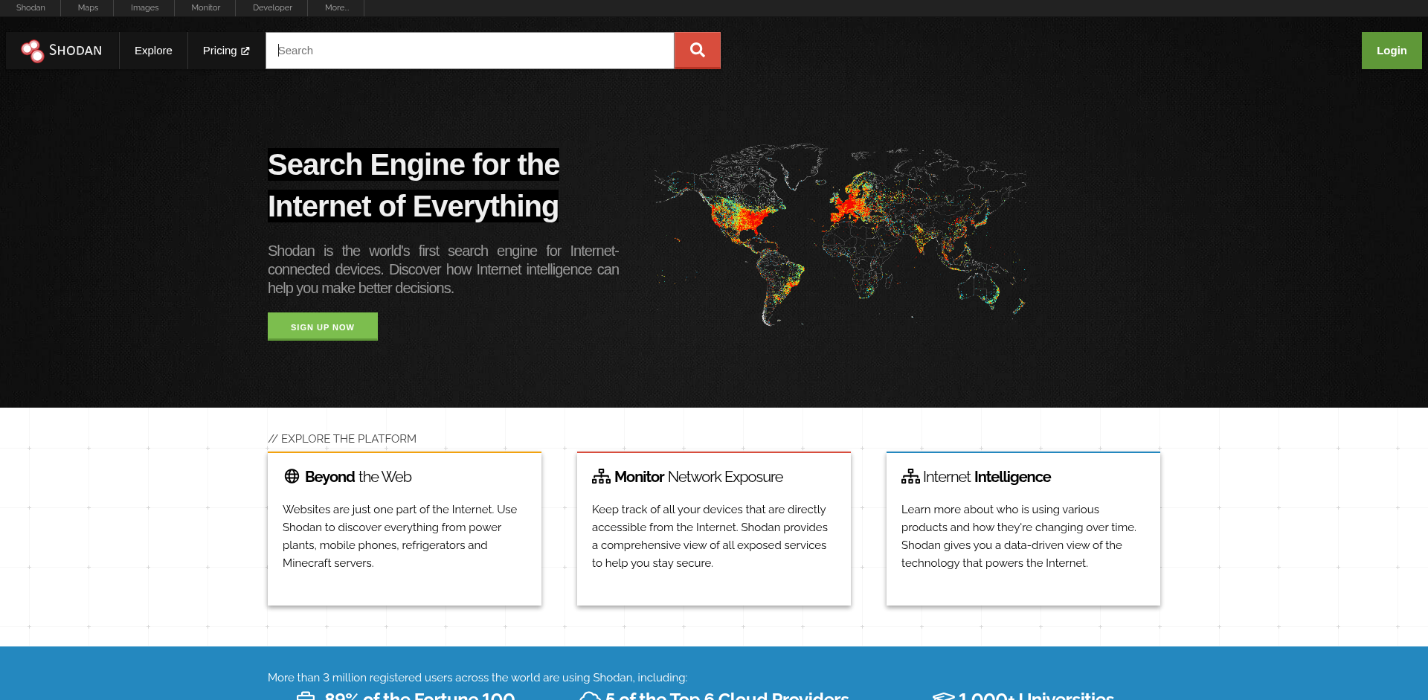Click the globe icon beside Beyond the Web
The width and height of the screenshot is (1428, 700).
[x=292, y=476]
